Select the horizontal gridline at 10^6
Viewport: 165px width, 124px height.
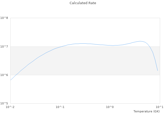(85, 75)
